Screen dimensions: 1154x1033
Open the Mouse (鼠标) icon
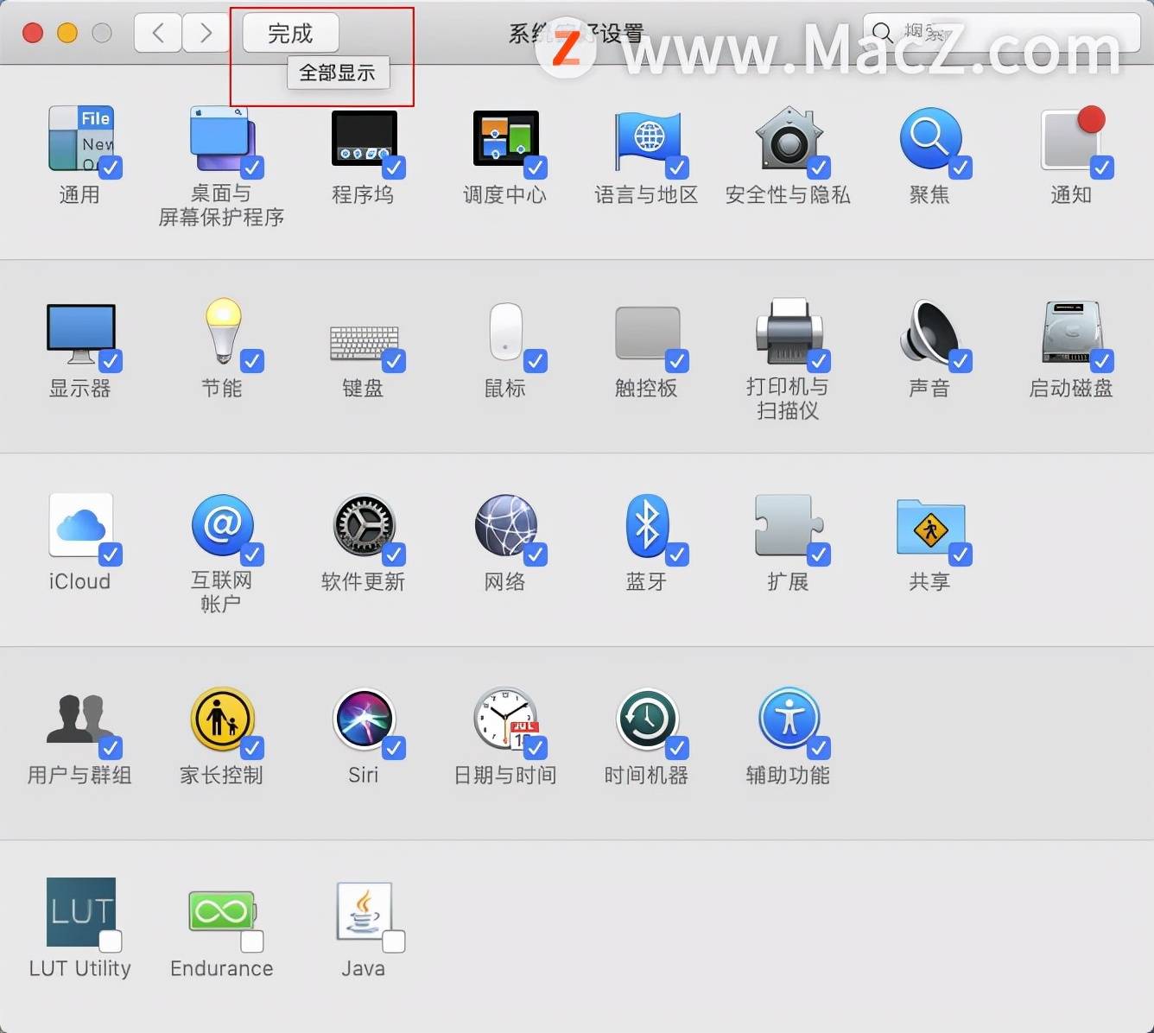click(x=505, y=332)
